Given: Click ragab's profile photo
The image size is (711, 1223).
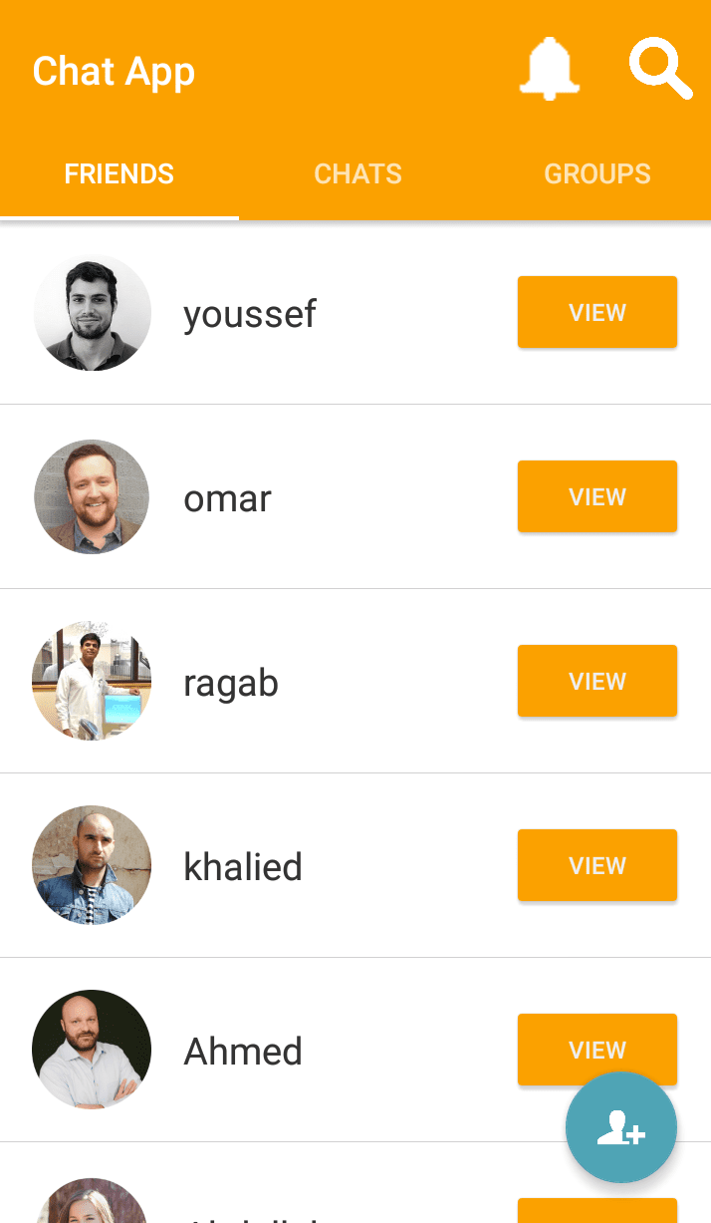Looking at the screenshot, I should (92, 681).
